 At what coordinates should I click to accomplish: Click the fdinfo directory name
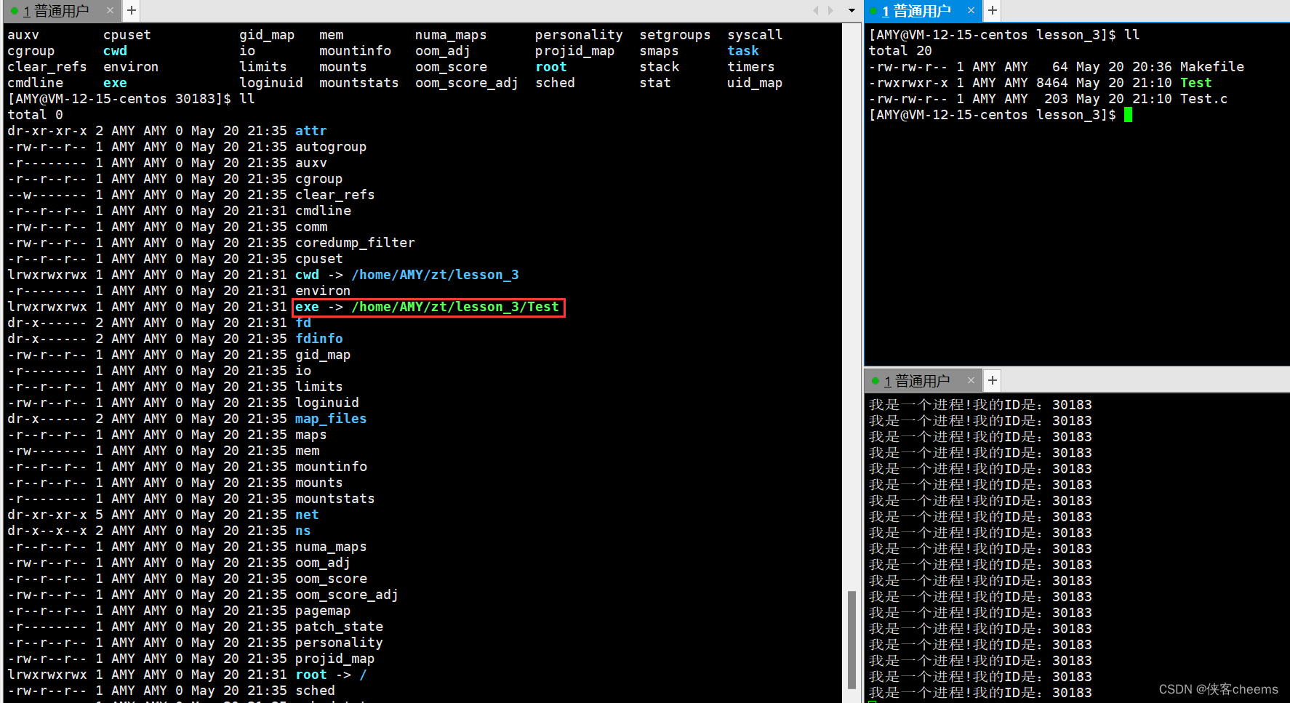(x=319, y=339)
